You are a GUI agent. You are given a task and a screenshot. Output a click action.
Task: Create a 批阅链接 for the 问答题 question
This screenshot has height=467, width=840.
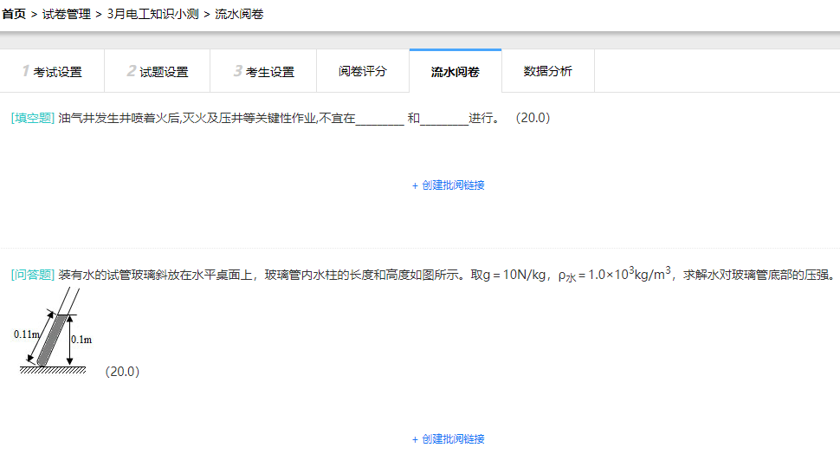449,439
